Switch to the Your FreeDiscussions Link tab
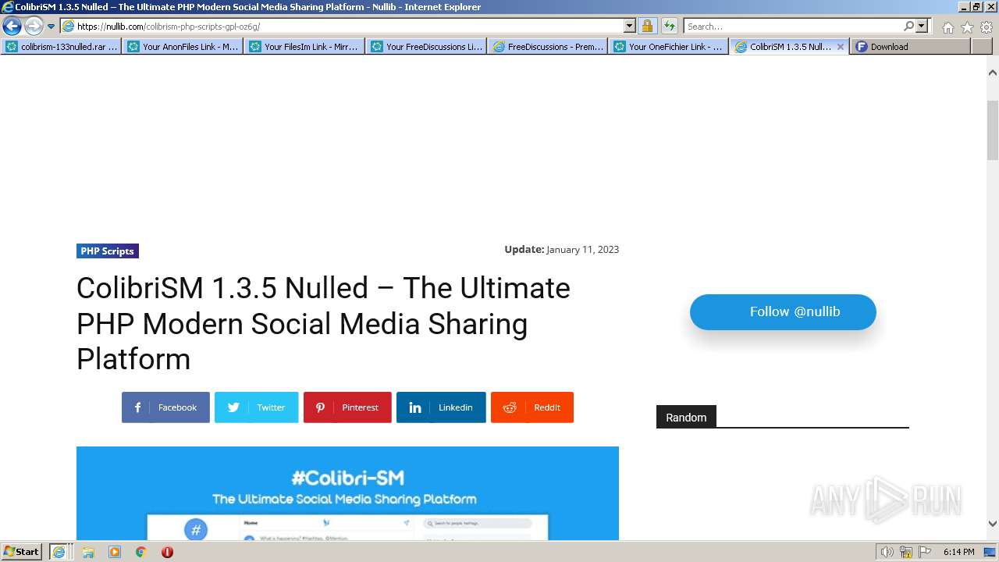This screenshot has width=999, height=562. [x=427, y=47]
